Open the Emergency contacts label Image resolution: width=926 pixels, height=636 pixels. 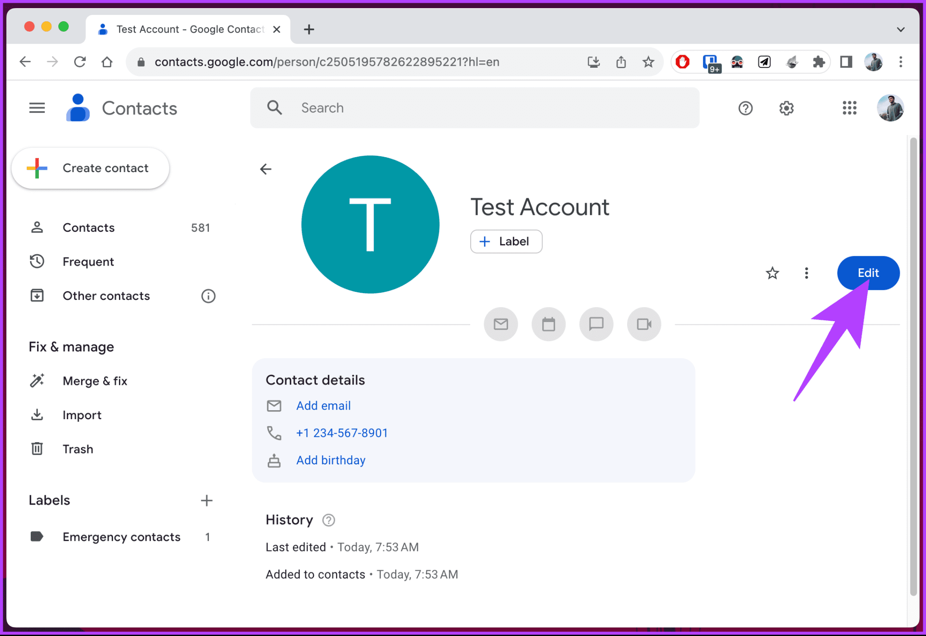click(121, 537)
